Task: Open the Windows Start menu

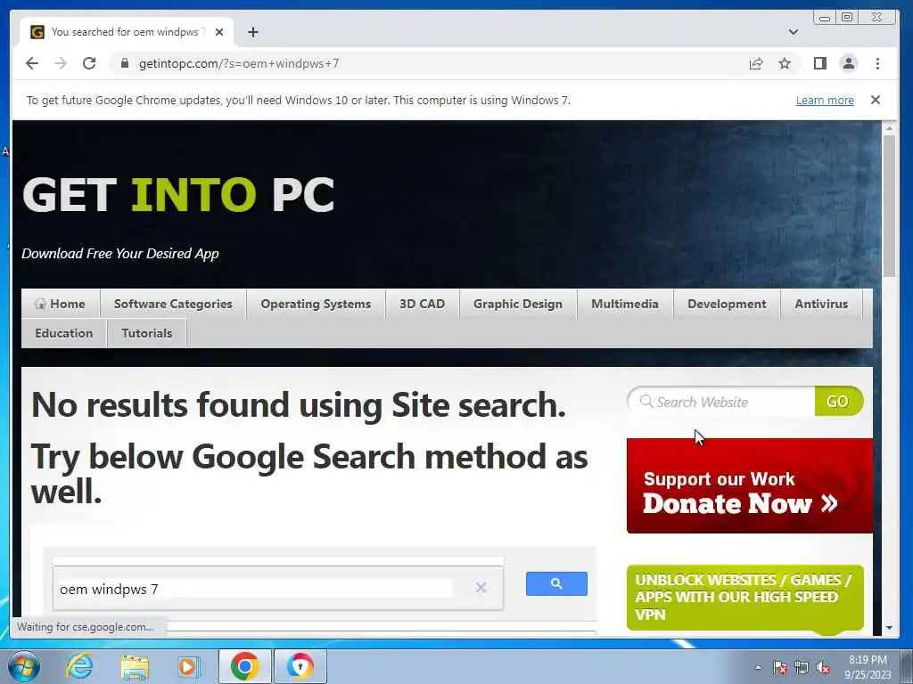Action: click(x=24, y=666)
